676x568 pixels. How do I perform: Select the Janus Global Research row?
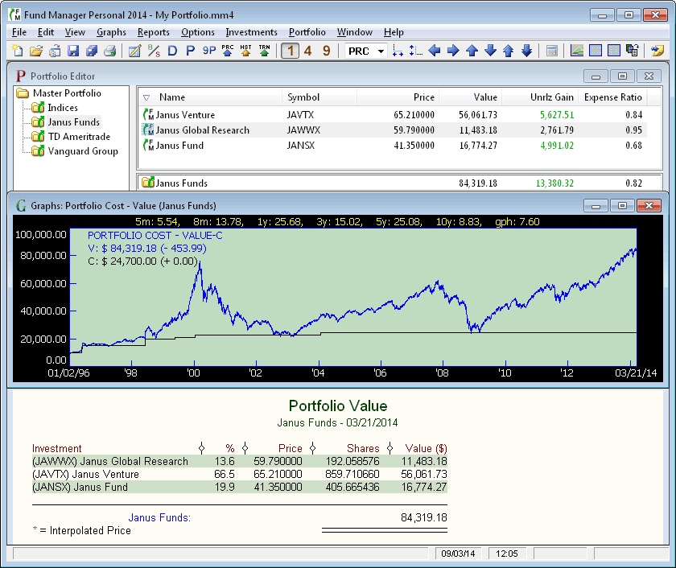393,130
